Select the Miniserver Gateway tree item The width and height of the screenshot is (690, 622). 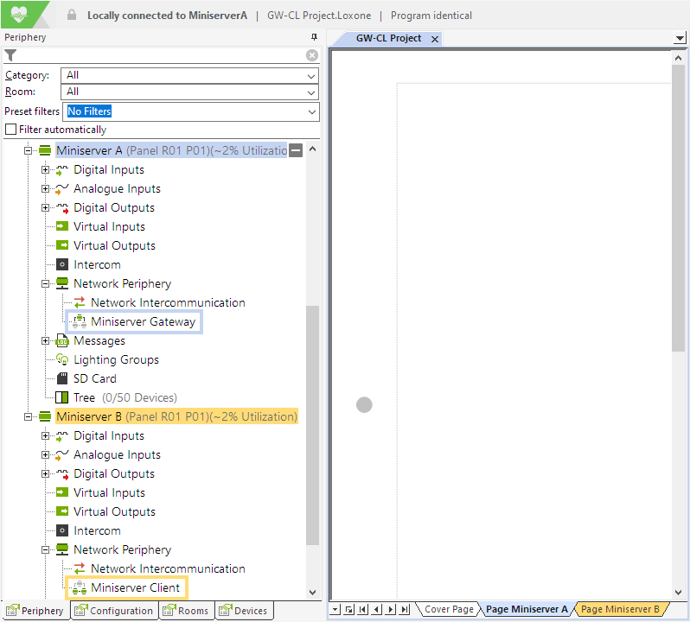pyautogui.click(x=143, y=321)
